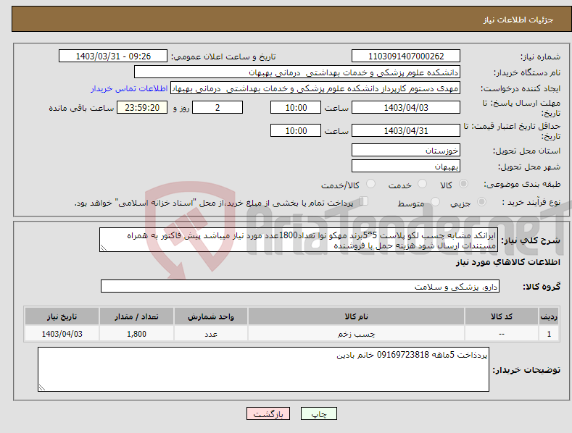The image size is (572, 433).
Task: Click the remaining days field showing 2
Action: pos(217,107)
